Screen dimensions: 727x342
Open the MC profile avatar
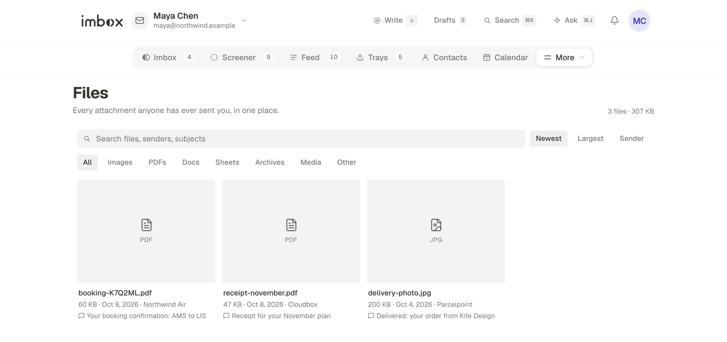(x=639, y=20)
